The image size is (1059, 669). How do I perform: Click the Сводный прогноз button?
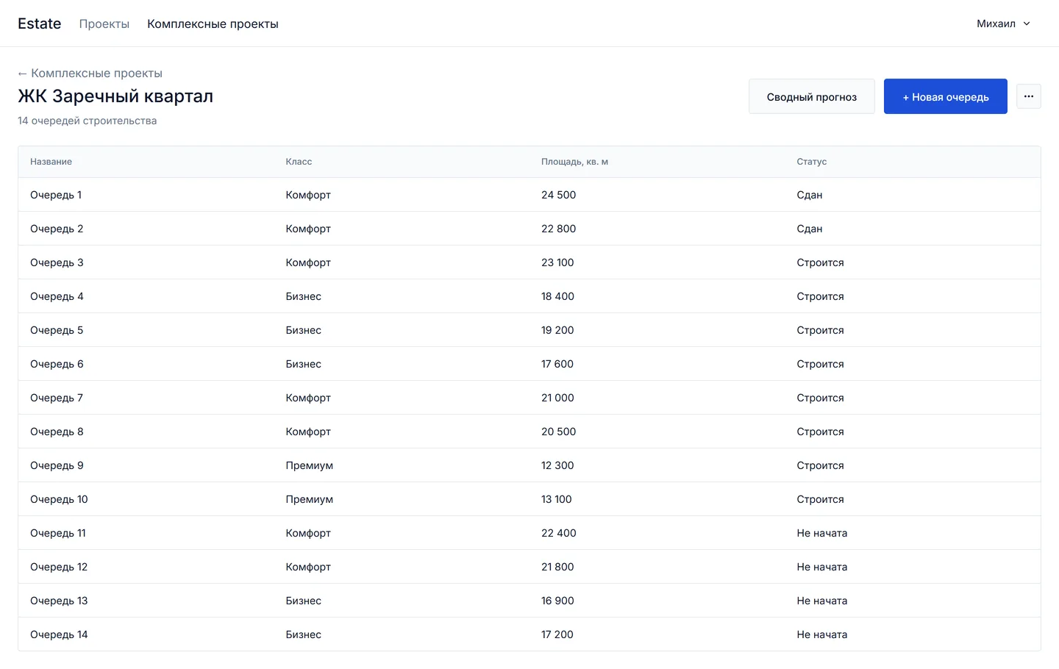pos(812,96)
